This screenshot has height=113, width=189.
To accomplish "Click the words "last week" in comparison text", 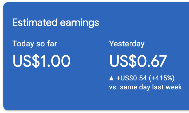I will click(169, 87).
